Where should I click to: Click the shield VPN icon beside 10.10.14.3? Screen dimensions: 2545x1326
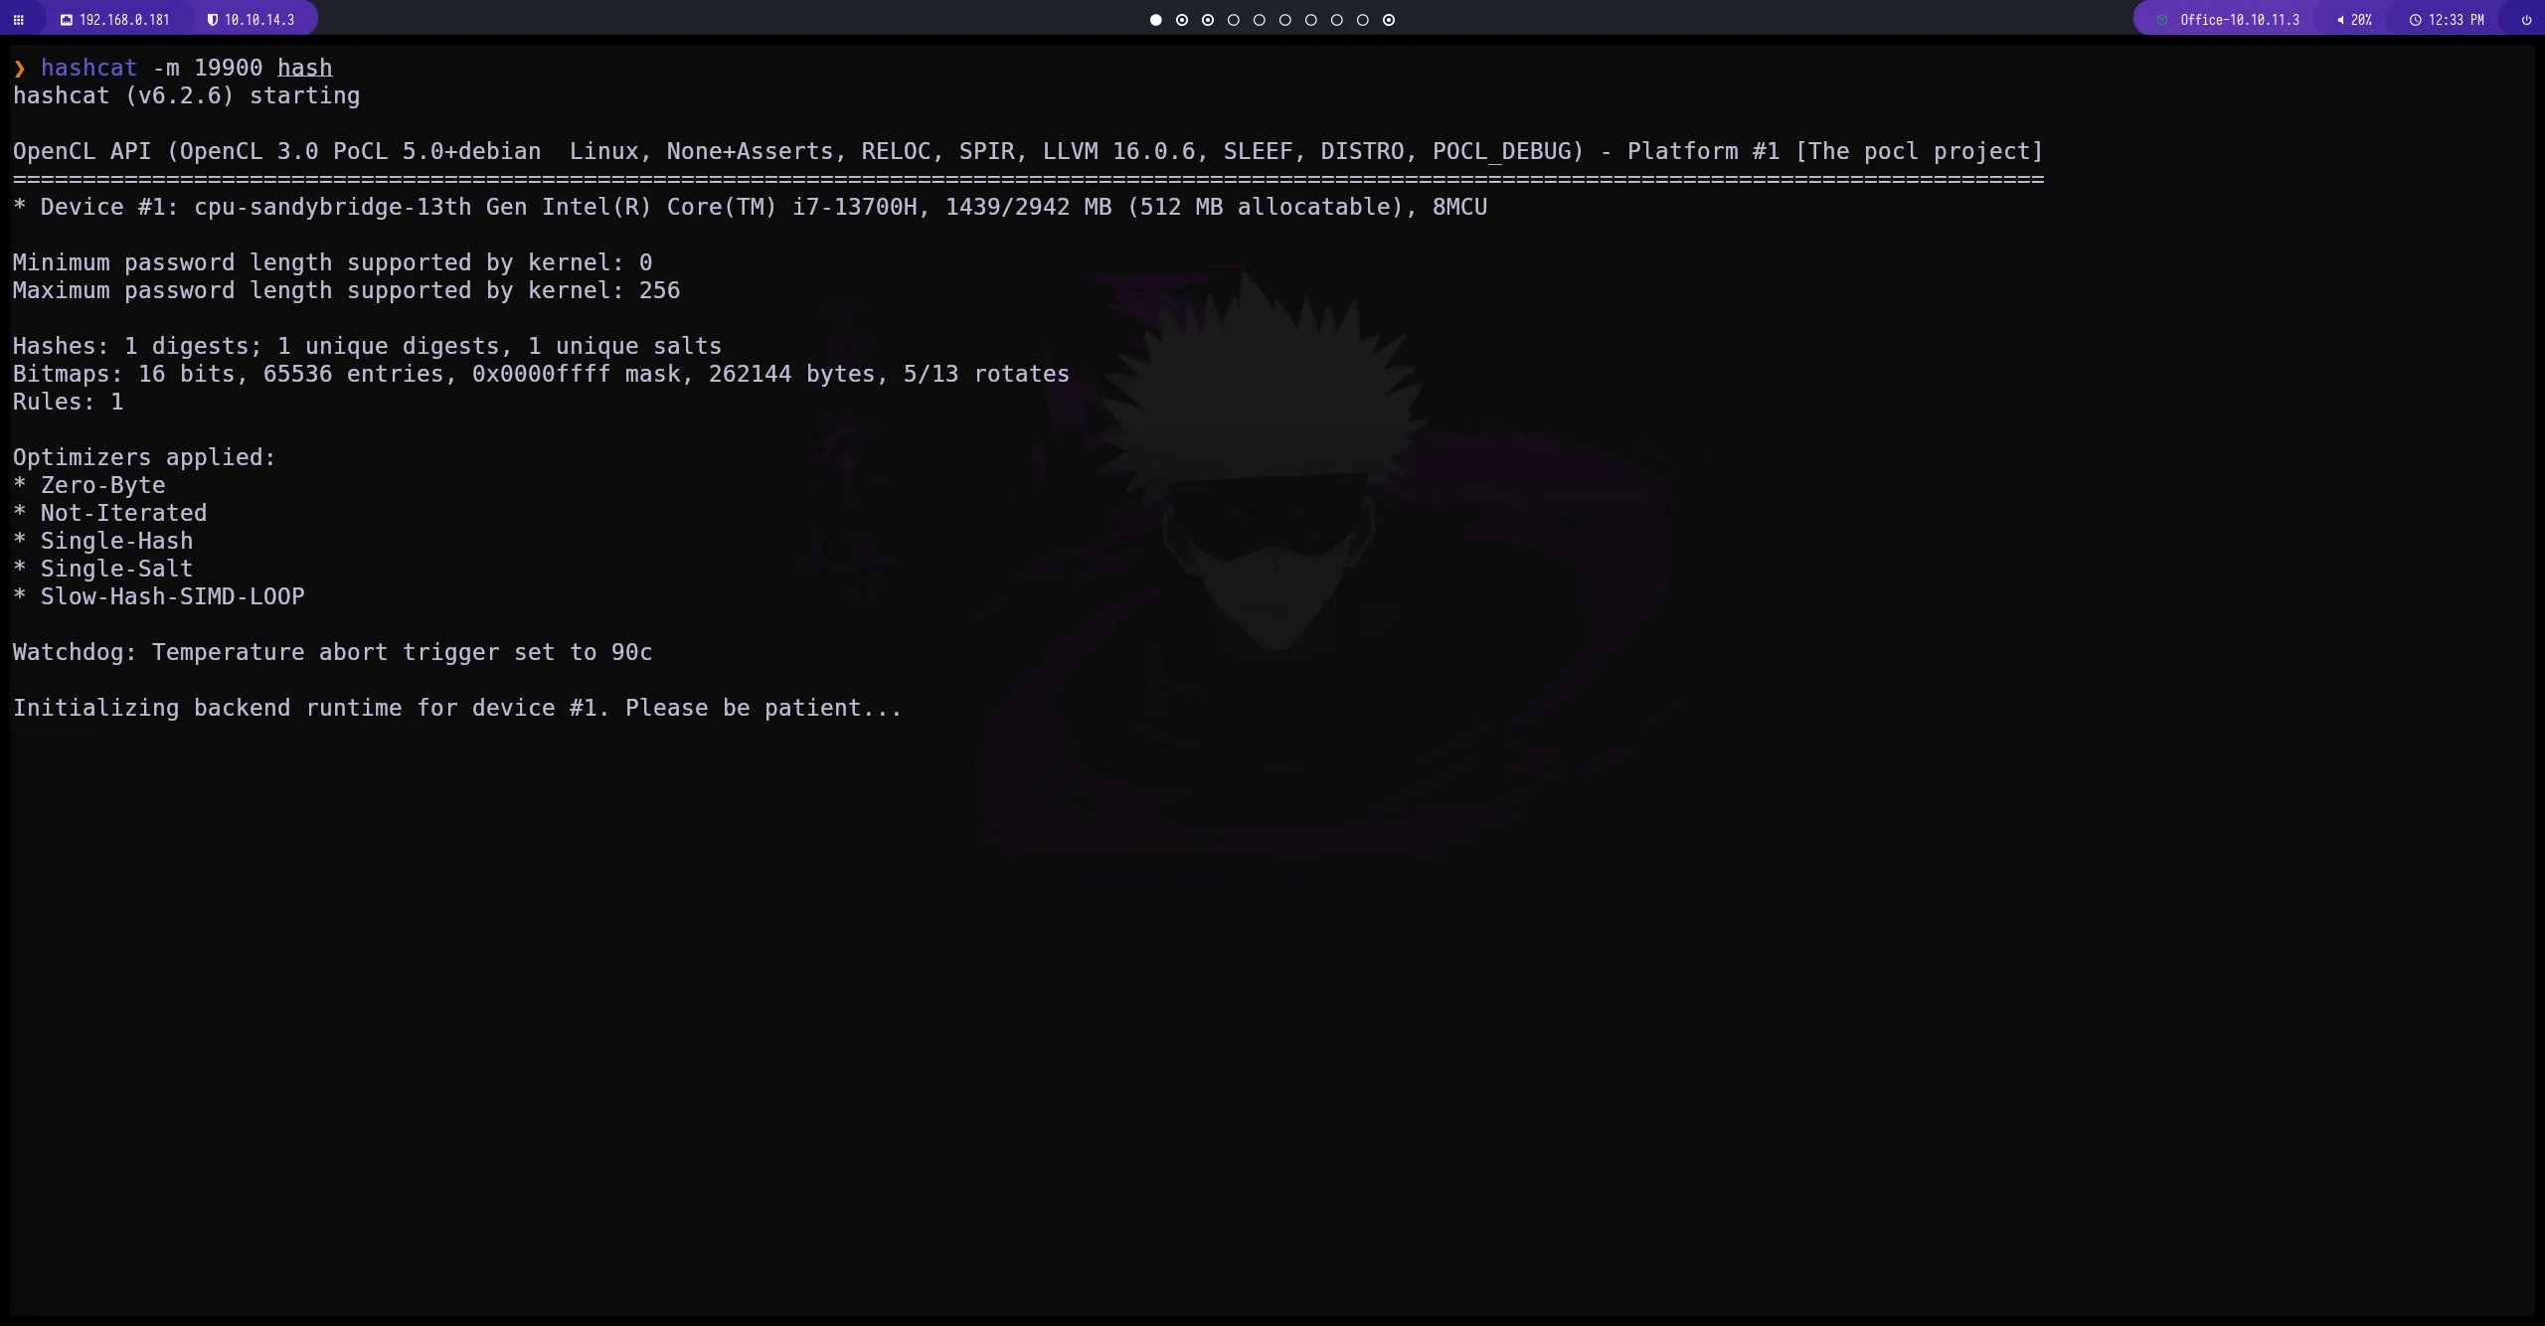click(x=212, y=20)
